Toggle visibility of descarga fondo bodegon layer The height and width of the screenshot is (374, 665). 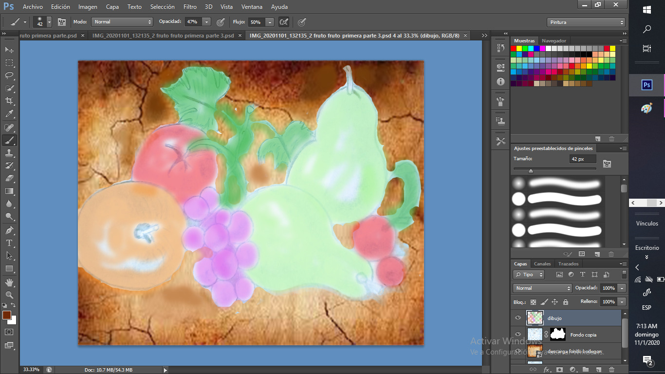(x=518, y=351)
